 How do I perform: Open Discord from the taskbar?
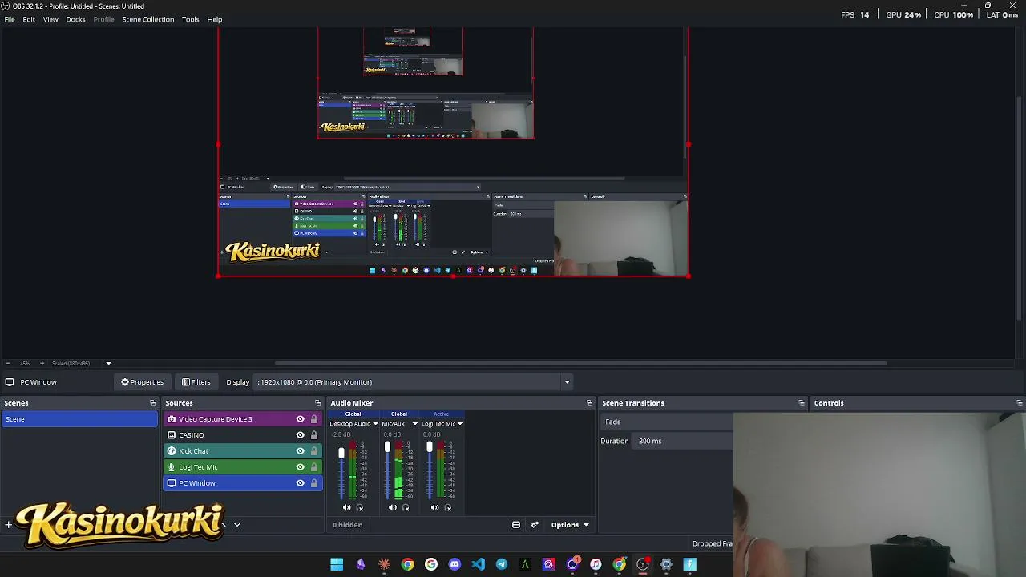click(x=454, y=564)
